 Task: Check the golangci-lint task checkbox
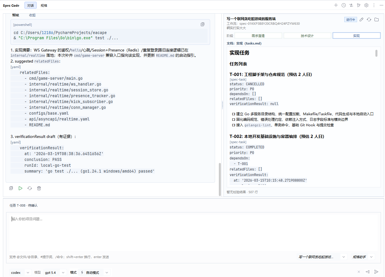pyautogui.click(x=233, y=125)
